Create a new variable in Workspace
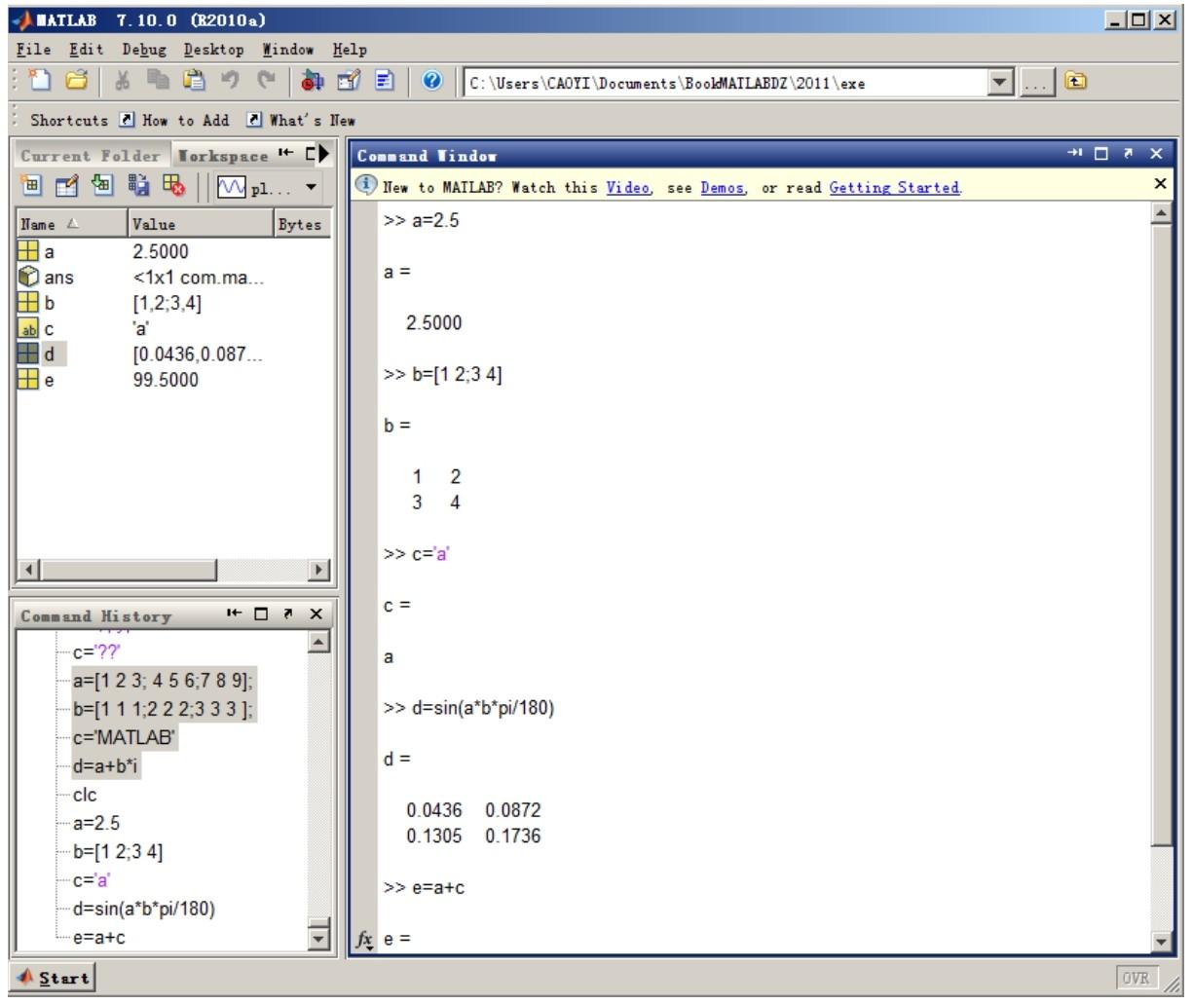 pyautogui.click(x=32, y=185)
